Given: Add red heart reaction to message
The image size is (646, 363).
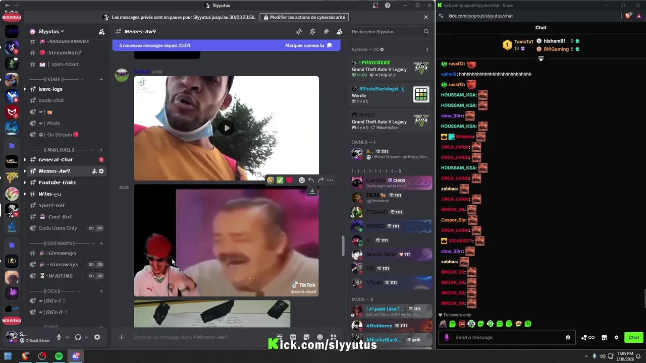Looking at the screenshot, I should [x=289, y=180].
